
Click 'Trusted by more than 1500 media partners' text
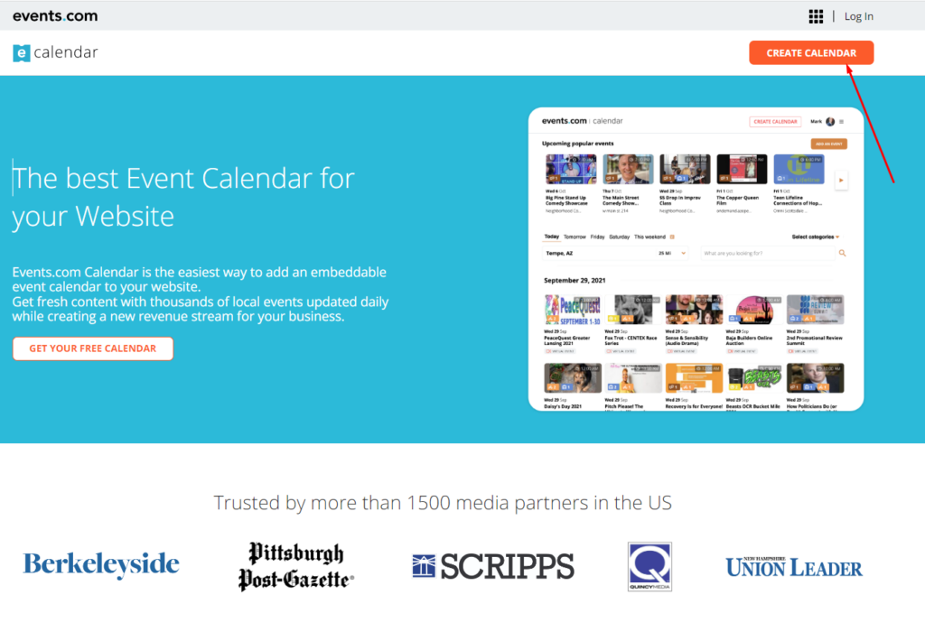443,503
